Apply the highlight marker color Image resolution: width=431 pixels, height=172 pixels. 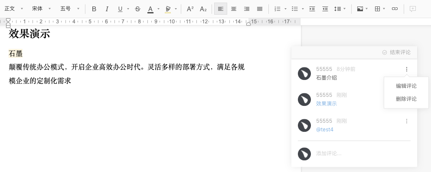(168, 9)
